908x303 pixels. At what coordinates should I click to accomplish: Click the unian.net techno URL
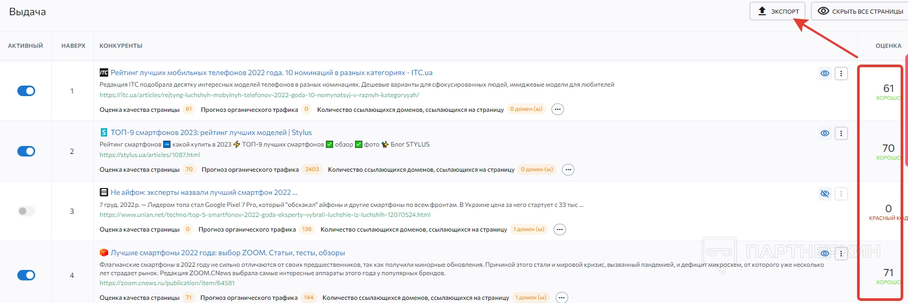click(265, 215)
